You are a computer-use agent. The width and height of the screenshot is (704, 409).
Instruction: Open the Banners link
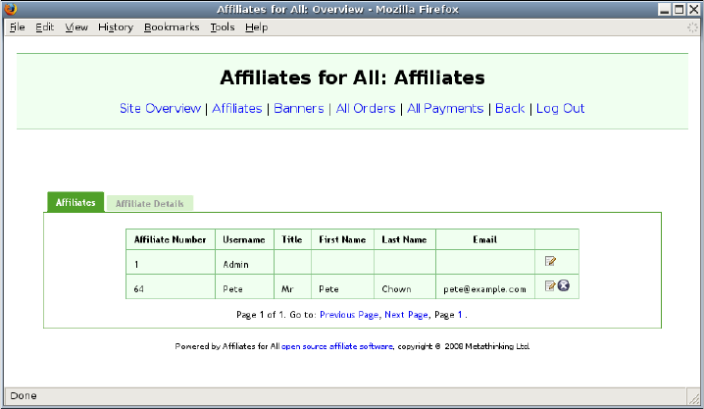click(299, 108)
